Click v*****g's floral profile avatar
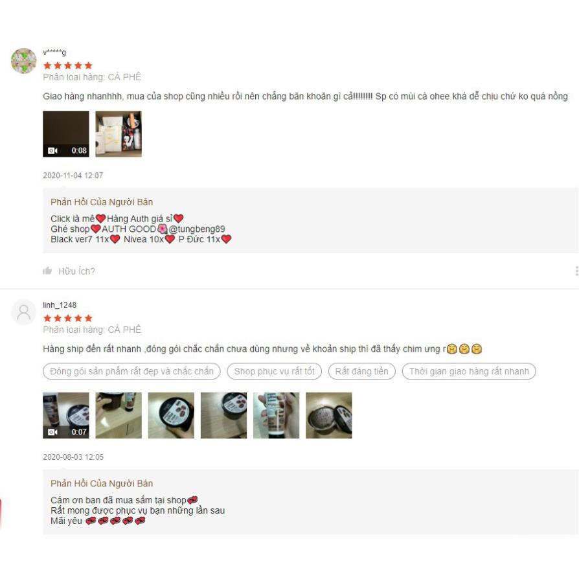The width and height of the screenshot is (579, 579). click(x=23, y=61)
